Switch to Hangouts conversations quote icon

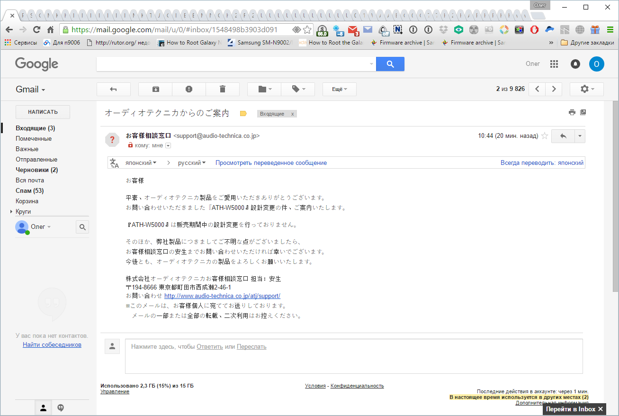(60, 407)
